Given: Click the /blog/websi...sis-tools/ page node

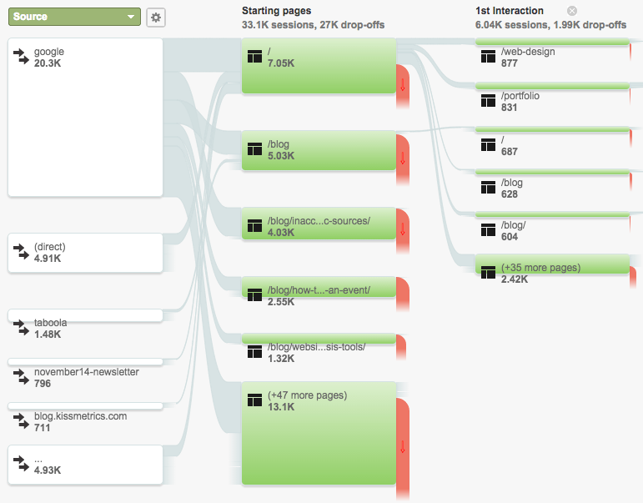Looking at the screenshot, I should click(319, 339).
